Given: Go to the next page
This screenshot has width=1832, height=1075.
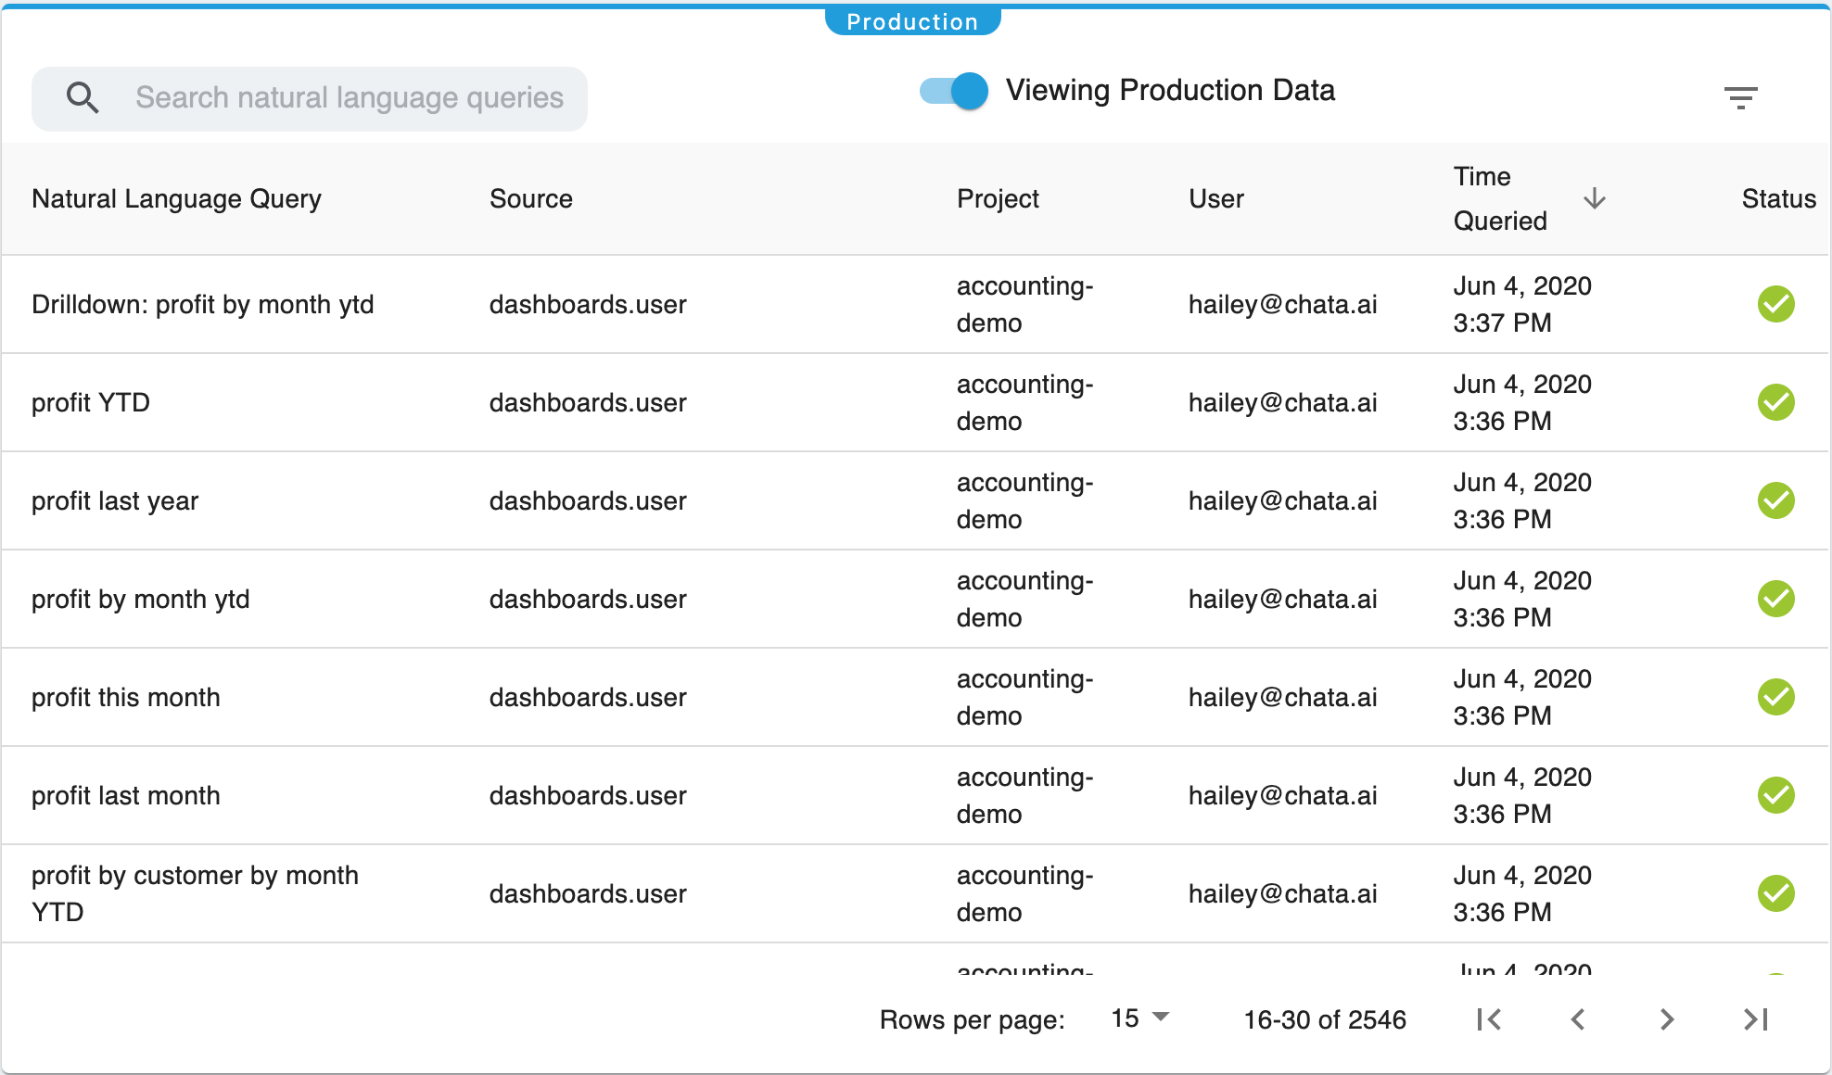Looking at the screenshot, I should 1667,1019.
